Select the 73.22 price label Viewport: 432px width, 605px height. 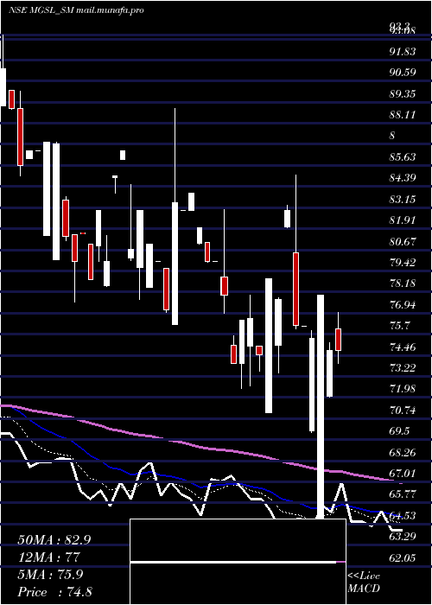(x=403, y=367)
